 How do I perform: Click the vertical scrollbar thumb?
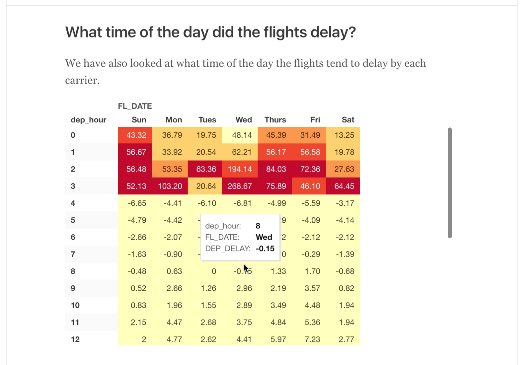450,183
